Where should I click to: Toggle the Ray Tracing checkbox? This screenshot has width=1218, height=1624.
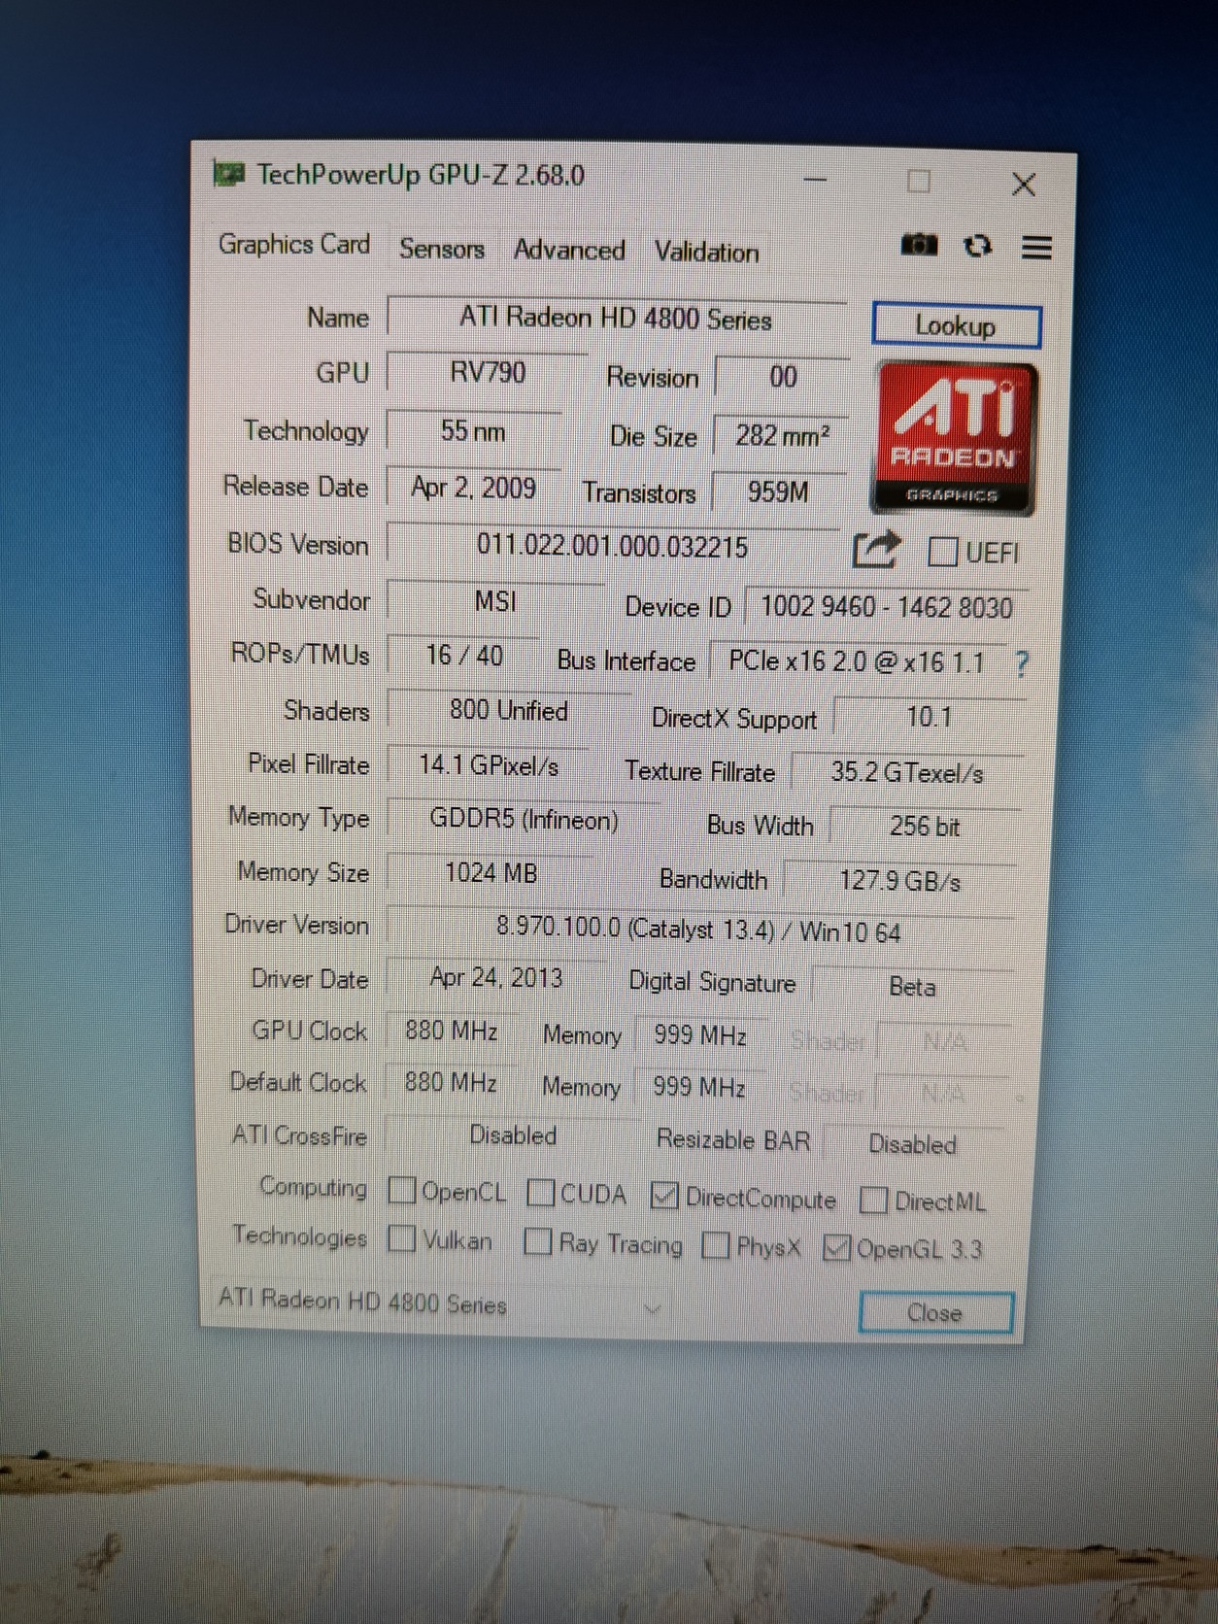(x=537, y=1241)
